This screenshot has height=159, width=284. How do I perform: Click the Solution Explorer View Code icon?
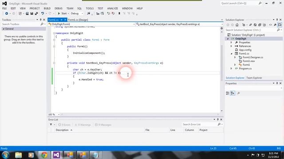[270, 25]
